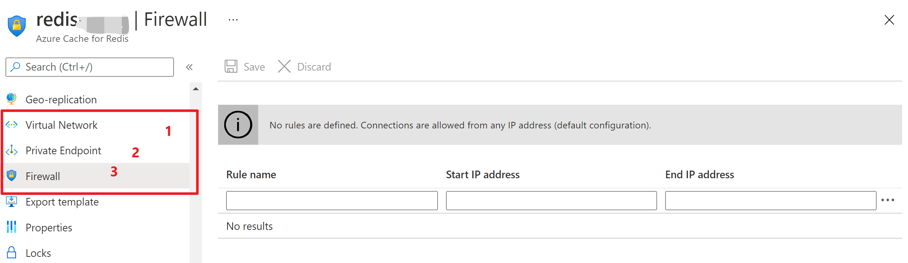
Task: Focus the Search (Ctrl+/) box
Action: (x=95, y=67)
